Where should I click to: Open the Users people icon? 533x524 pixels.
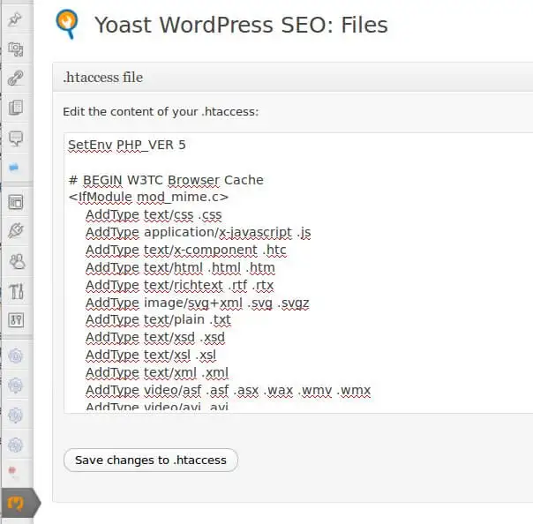17,262
